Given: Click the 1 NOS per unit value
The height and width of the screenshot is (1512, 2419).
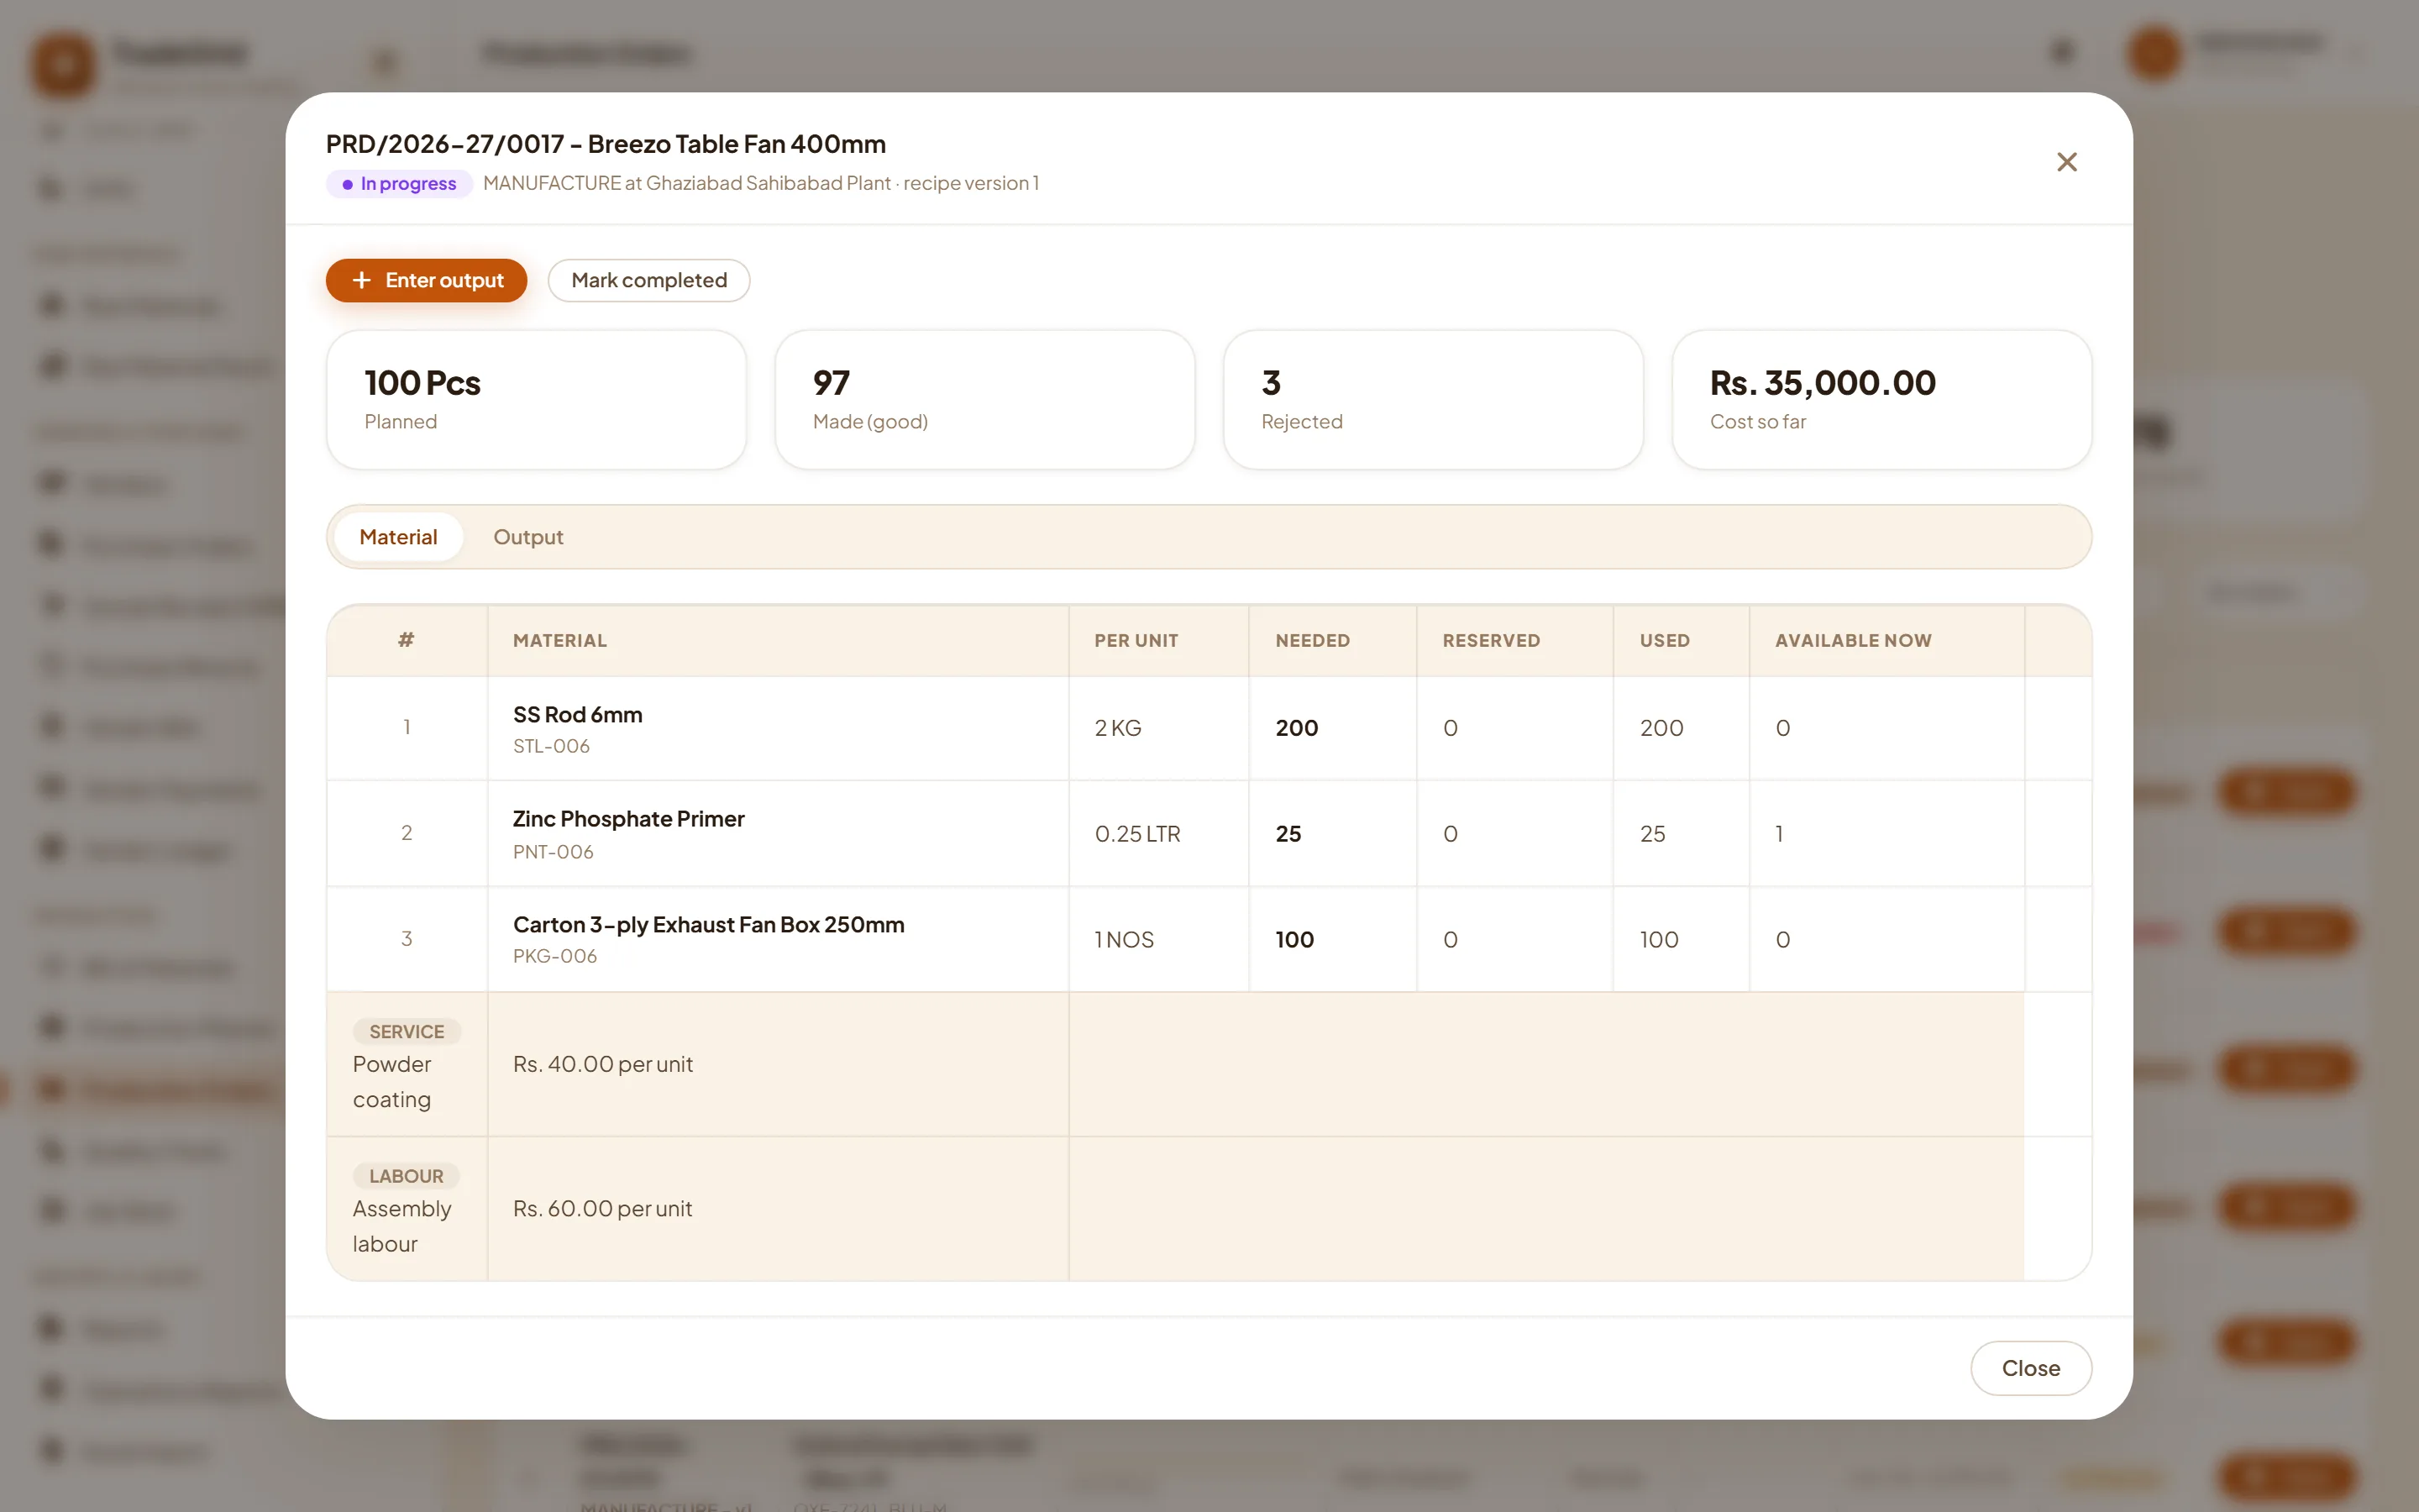Looking at the screenshot, I should [x=1124, y=940].
